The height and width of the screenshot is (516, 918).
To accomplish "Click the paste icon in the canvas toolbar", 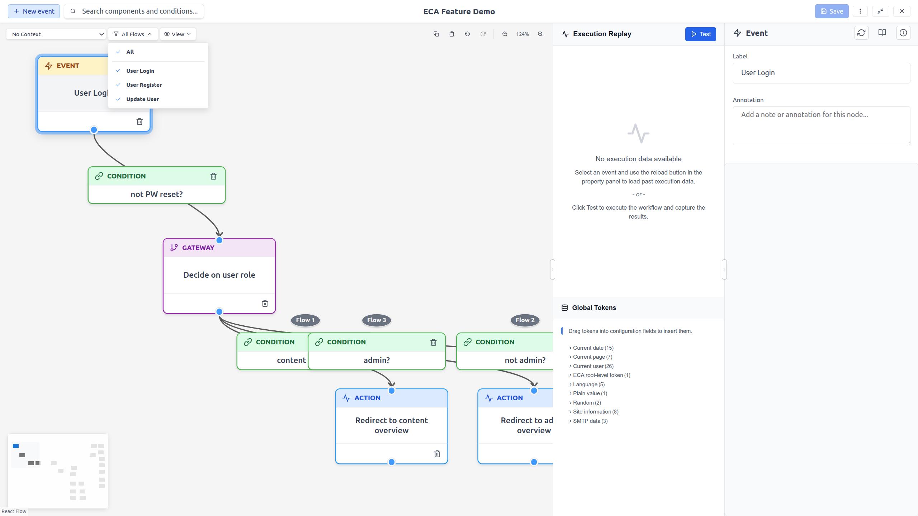I will tap(451, 34).
